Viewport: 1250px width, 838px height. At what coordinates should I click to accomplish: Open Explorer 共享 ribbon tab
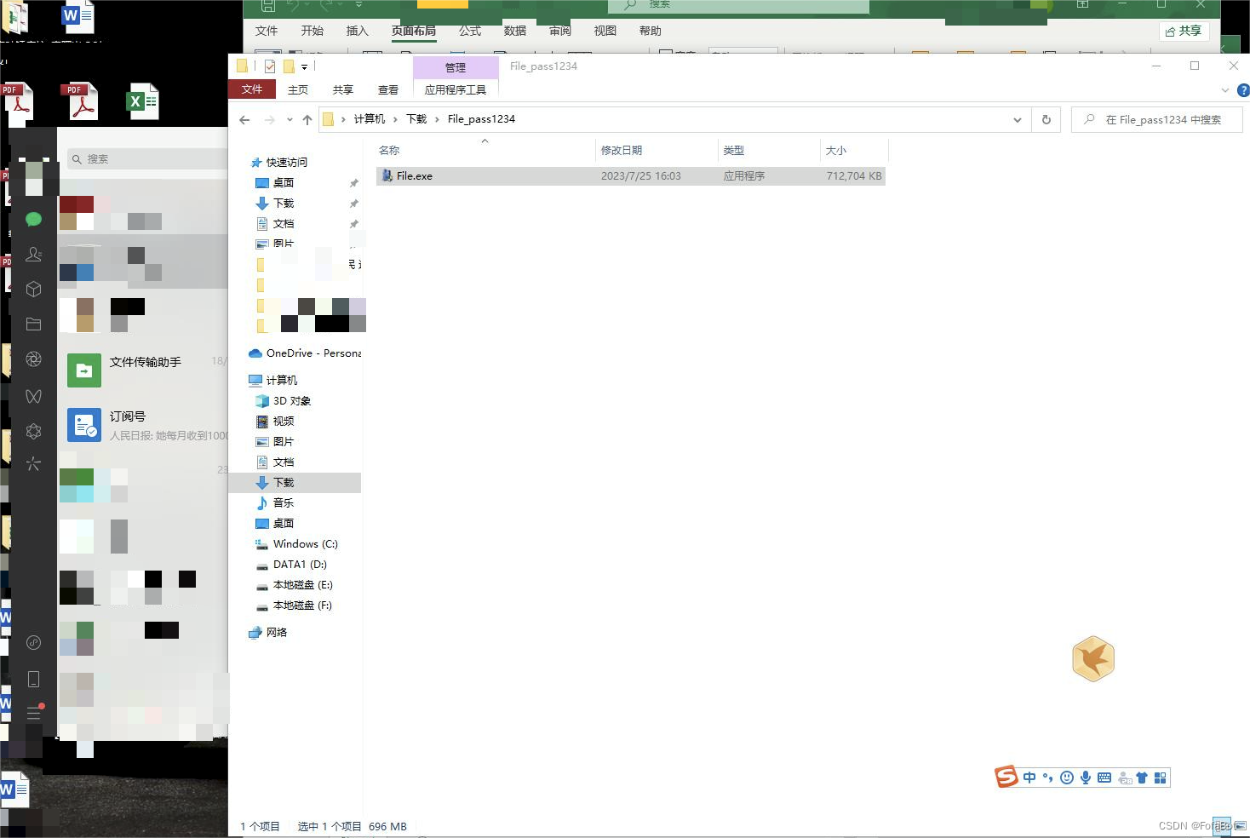(x=343, y=89)
